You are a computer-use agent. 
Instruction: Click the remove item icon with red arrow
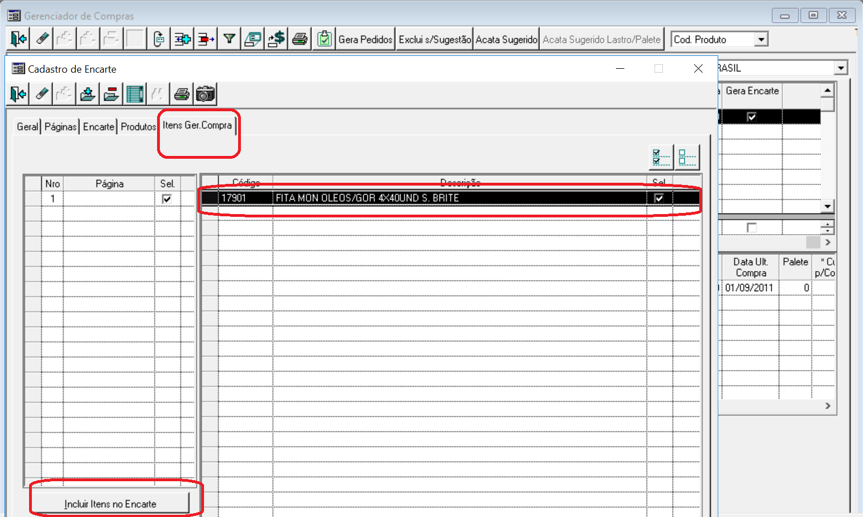(x=206, y=39)
